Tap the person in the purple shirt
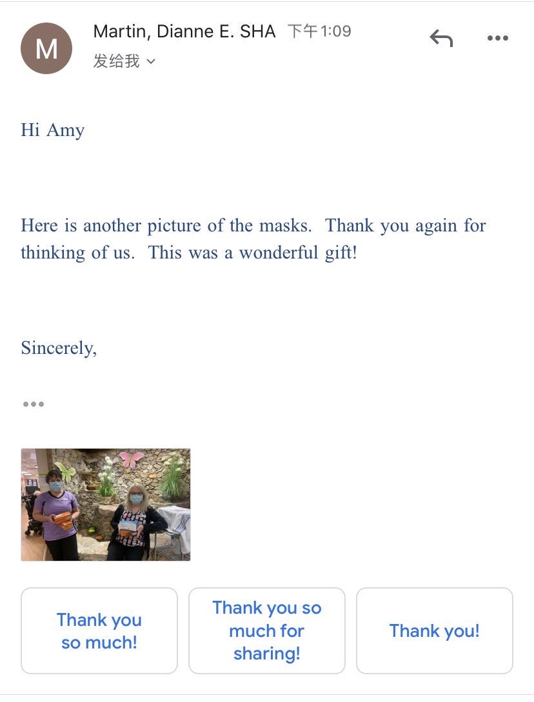This screenshot has height=702, width=534. tap(55, 512)
